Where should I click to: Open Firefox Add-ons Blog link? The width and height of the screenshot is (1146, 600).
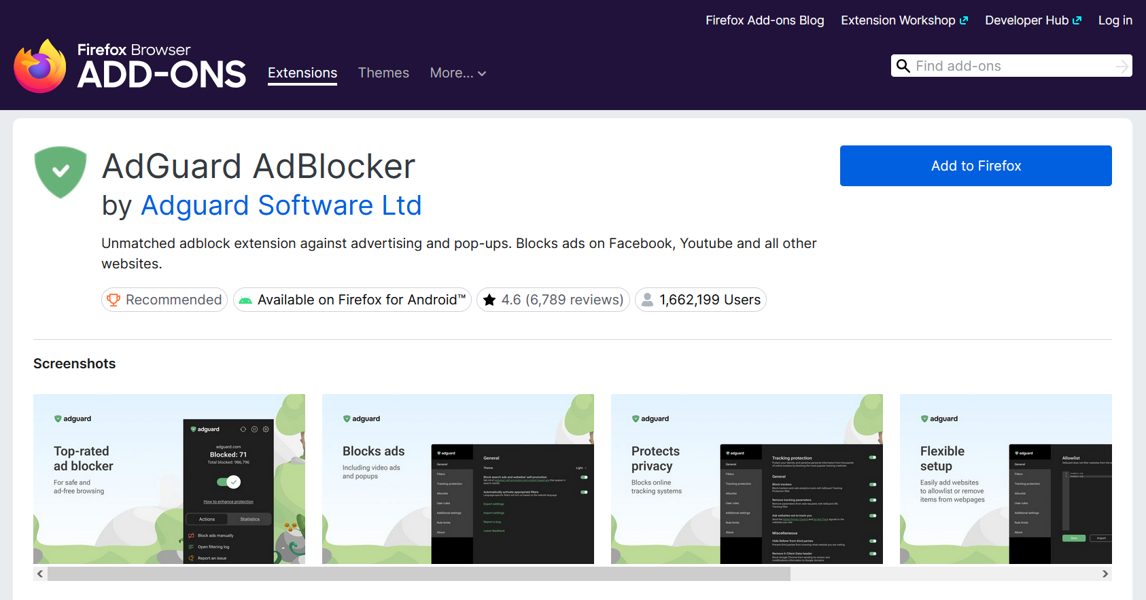(x=765, y=20)
